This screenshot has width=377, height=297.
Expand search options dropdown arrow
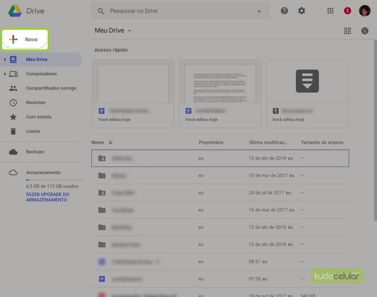coord(259,11)
